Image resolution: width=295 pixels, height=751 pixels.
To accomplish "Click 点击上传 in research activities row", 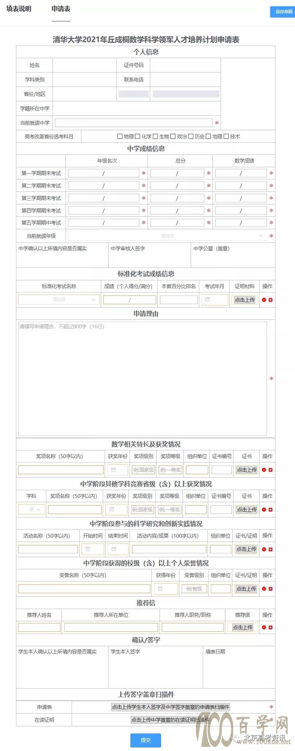I will coord(246,549).
